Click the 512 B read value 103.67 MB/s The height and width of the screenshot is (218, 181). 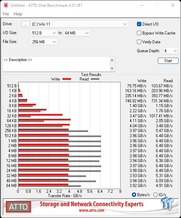(x=162, y=86)
